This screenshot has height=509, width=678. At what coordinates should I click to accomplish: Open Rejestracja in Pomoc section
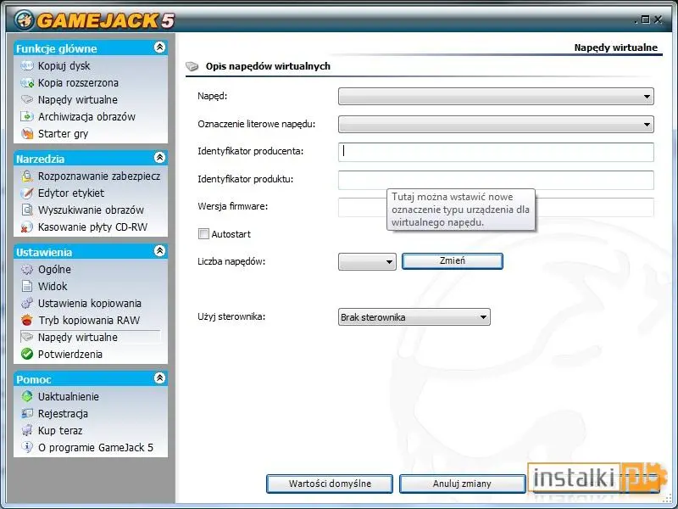point(63,414)
